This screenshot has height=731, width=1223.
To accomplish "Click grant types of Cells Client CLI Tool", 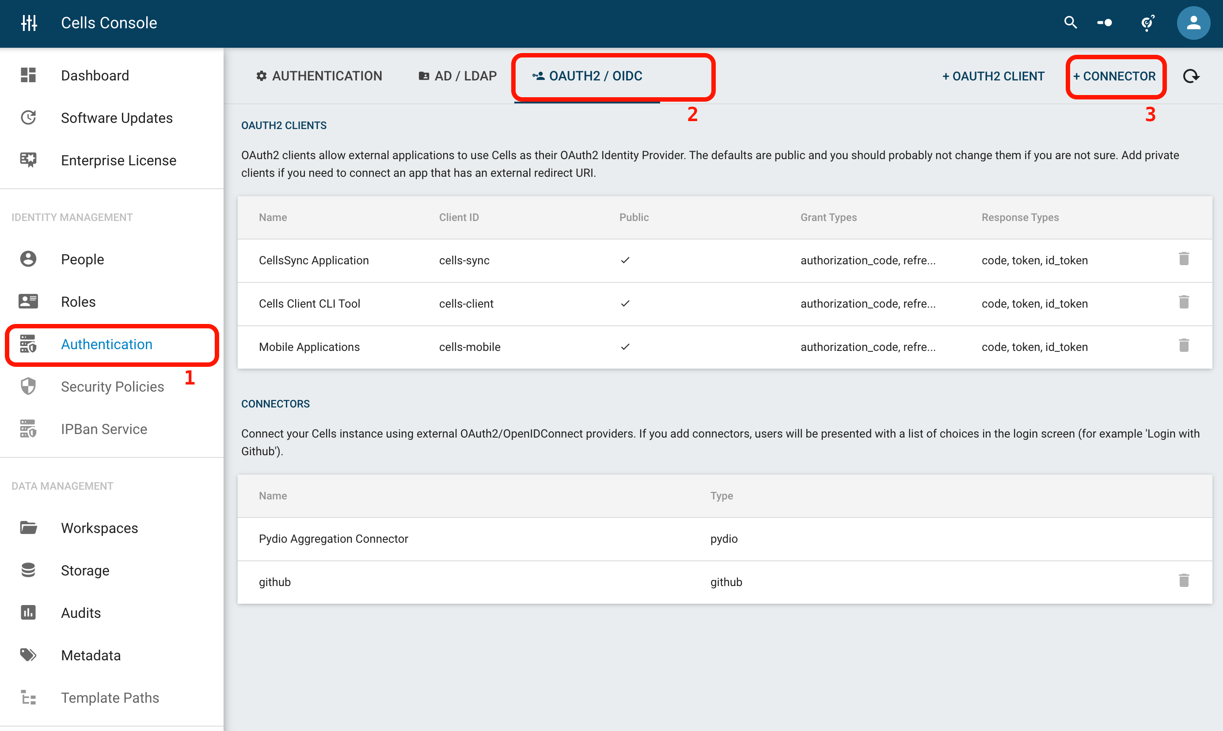I will point(867,304).
